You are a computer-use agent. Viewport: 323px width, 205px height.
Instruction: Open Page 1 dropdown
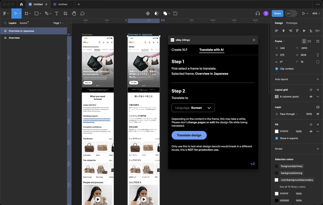(58, 23)
